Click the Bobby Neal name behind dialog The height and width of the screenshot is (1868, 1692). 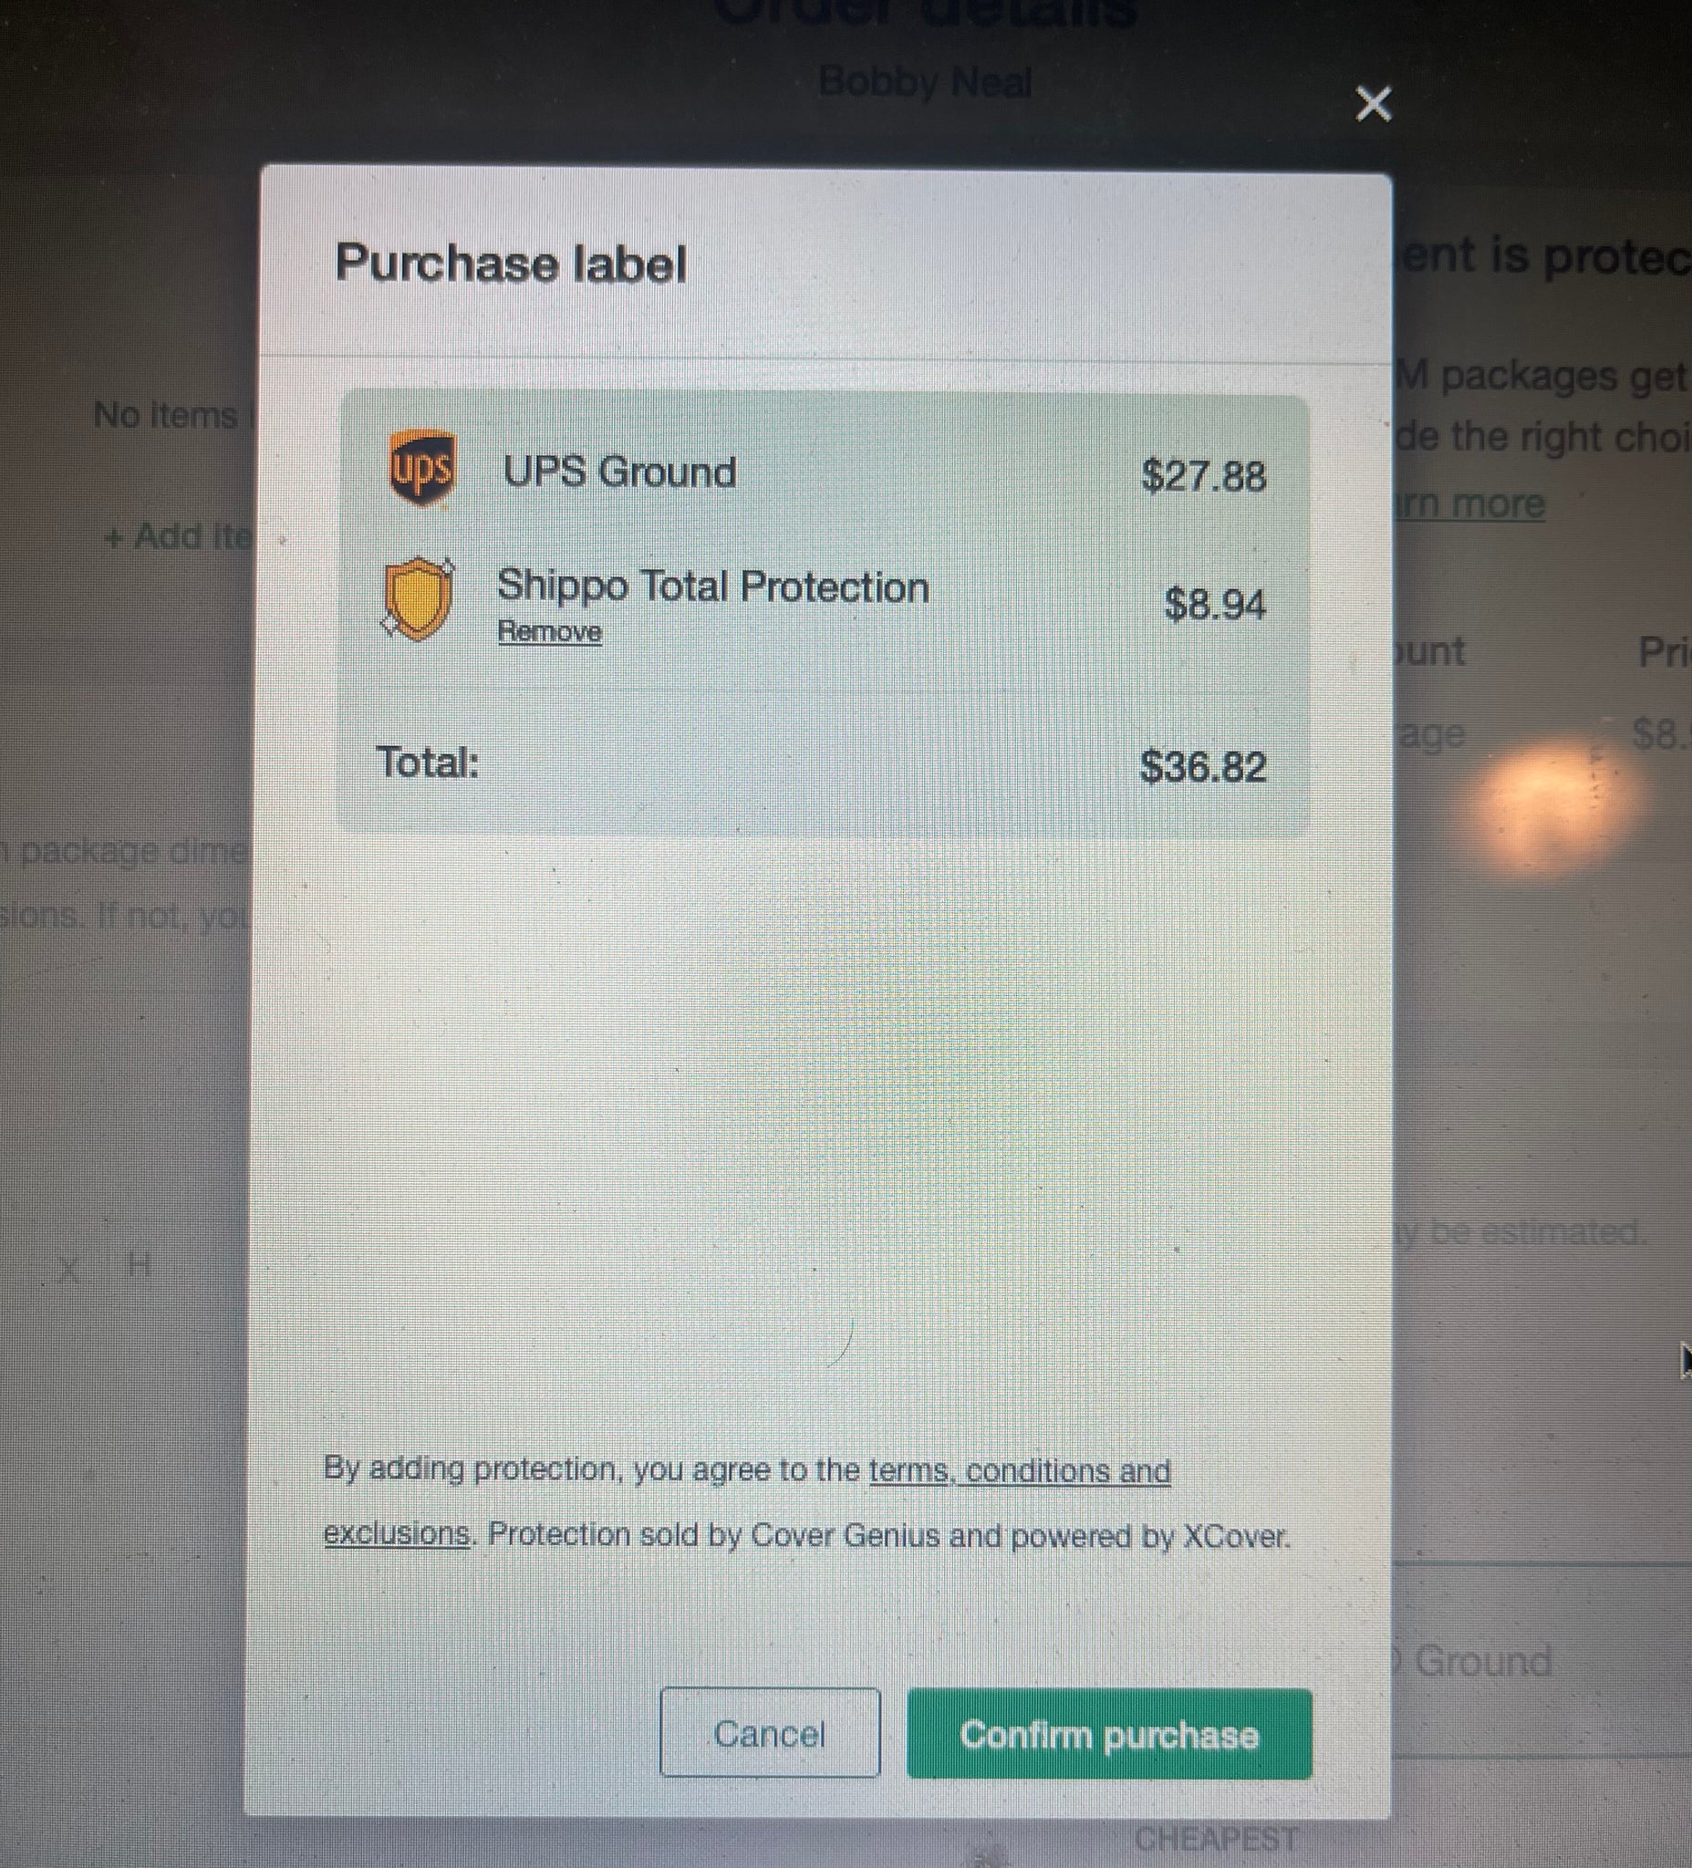pos(925,82)
